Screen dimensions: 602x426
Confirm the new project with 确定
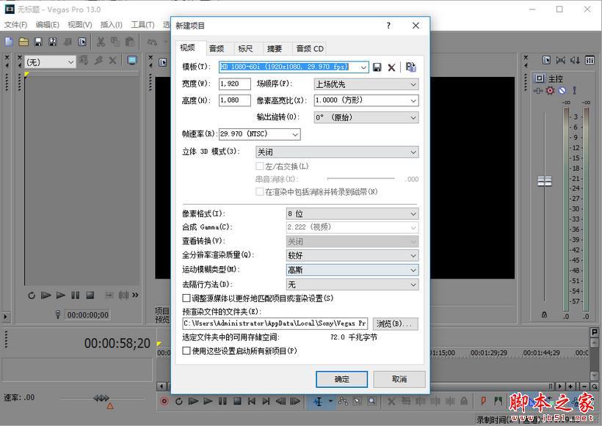click(x=341, y=379)
